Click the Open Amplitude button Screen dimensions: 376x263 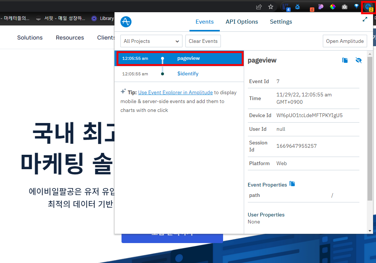pyautogui.click(x=345, y=41)
